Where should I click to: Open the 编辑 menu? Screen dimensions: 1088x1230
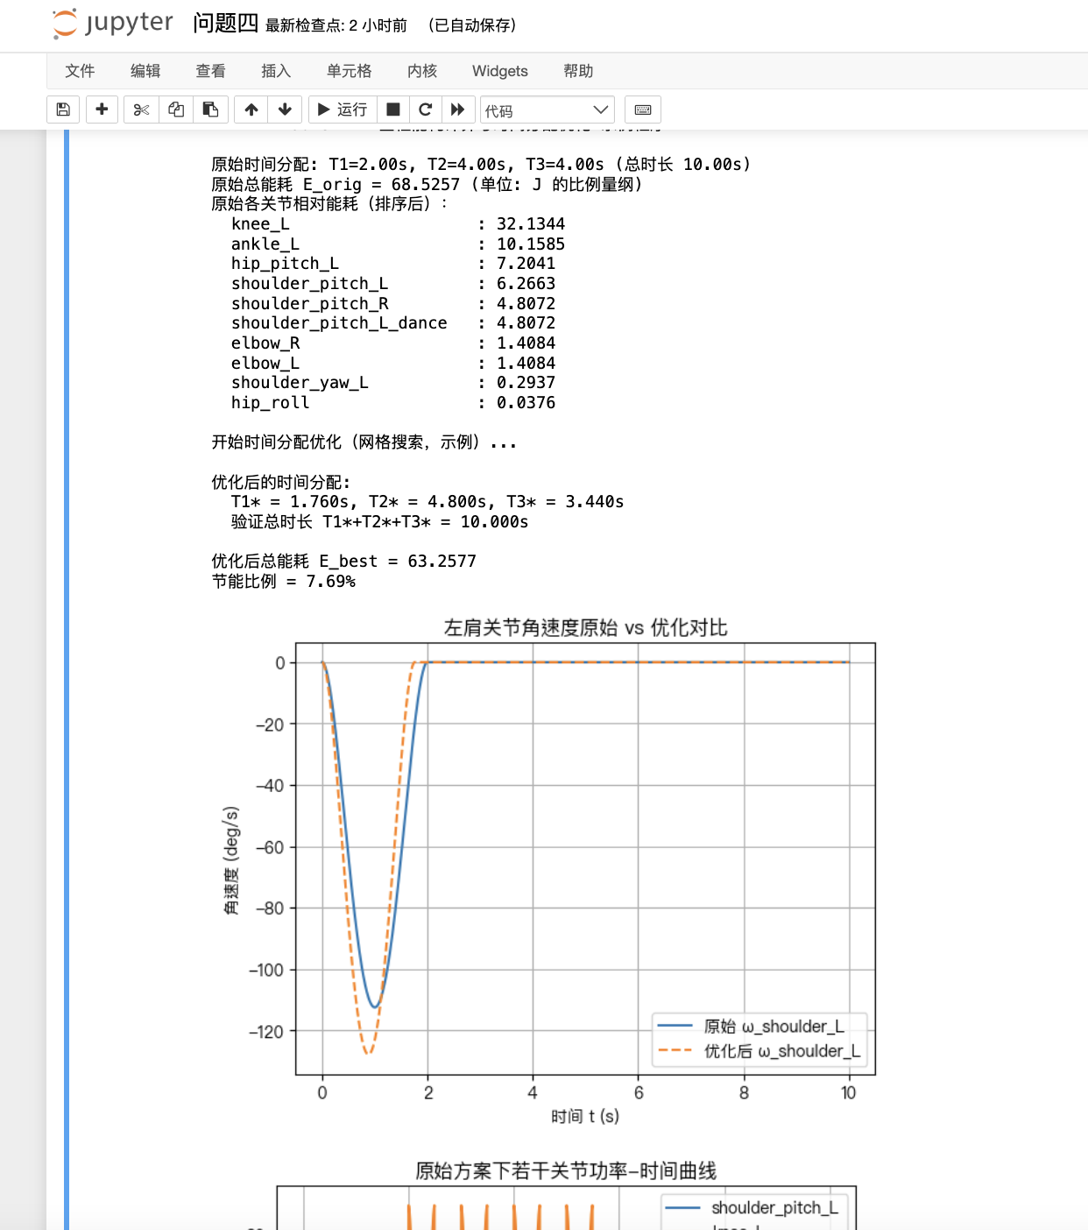tap(145, 71)
